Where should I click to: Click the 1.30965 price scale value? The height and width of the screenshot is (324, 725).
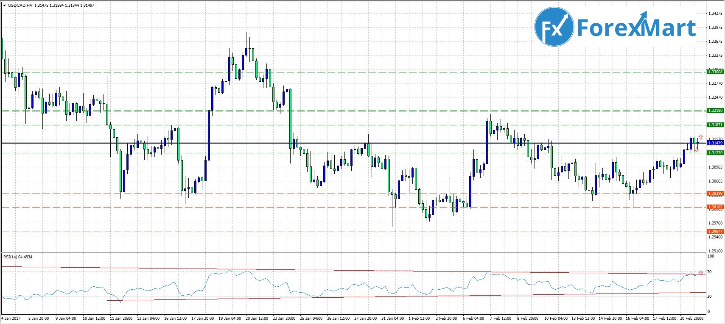pos(716,167)
